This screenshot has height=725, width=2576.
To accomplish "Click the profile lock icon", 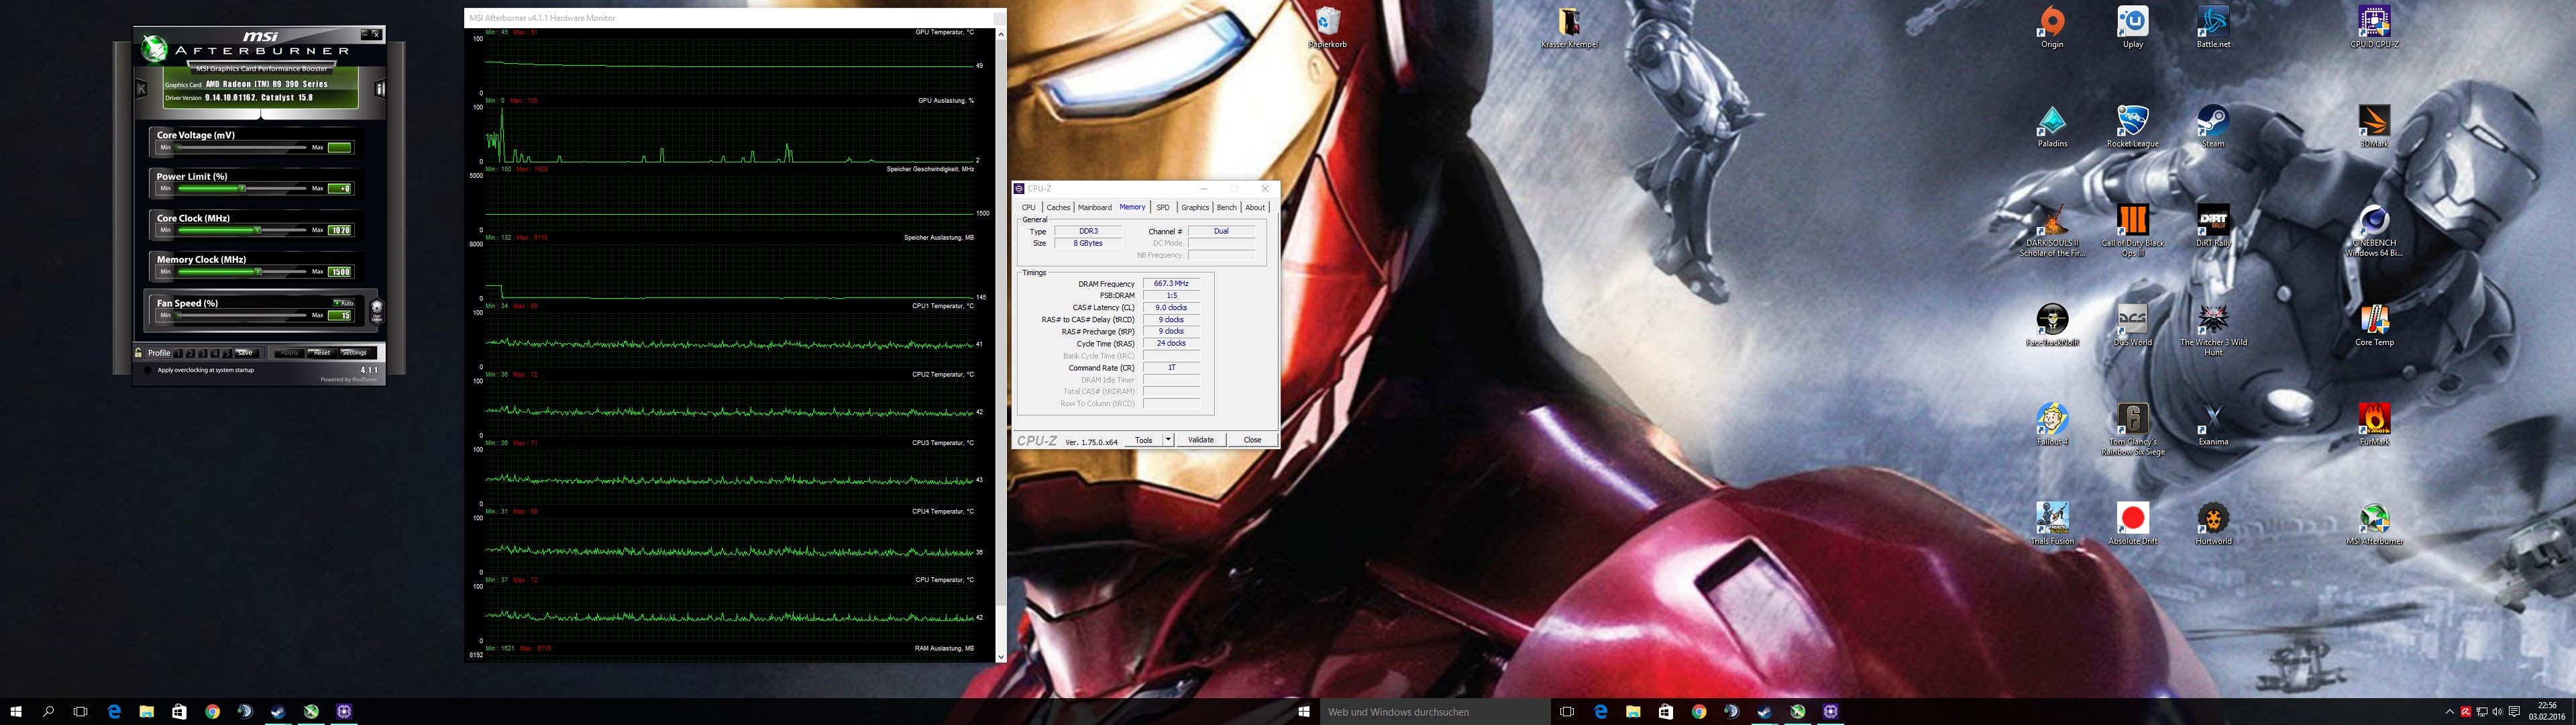I will [x=139, y=352].
